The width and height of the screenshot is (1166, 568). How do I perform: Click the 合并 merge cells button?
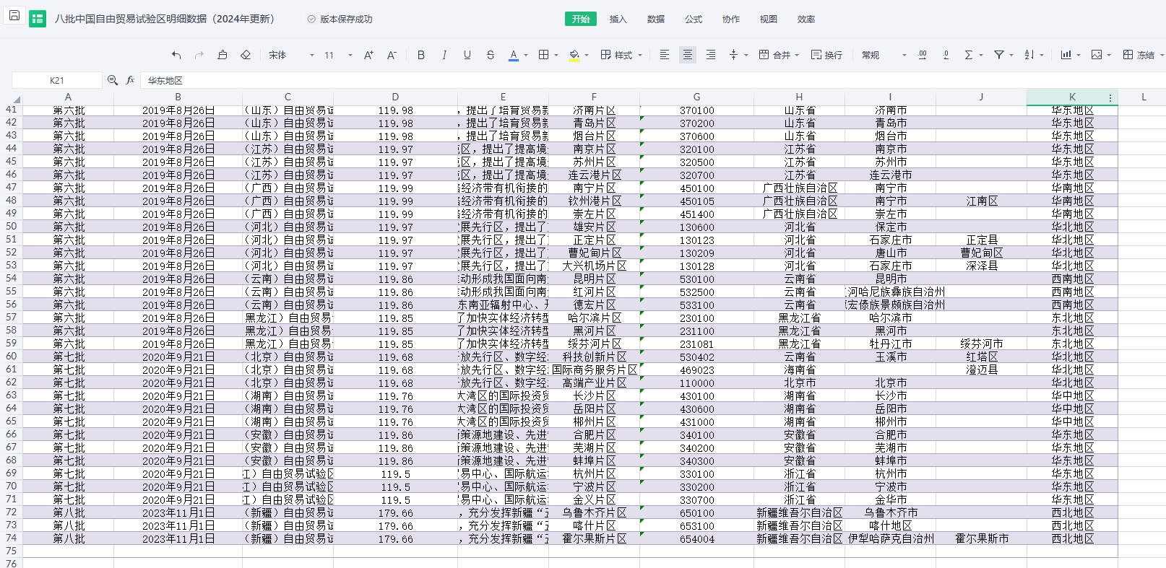774,55
